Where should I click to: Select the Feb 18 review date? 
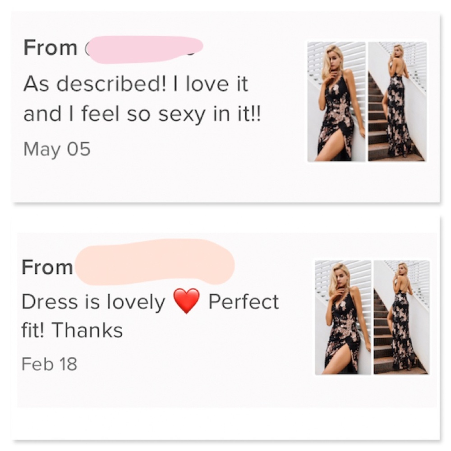pos(49,364)
